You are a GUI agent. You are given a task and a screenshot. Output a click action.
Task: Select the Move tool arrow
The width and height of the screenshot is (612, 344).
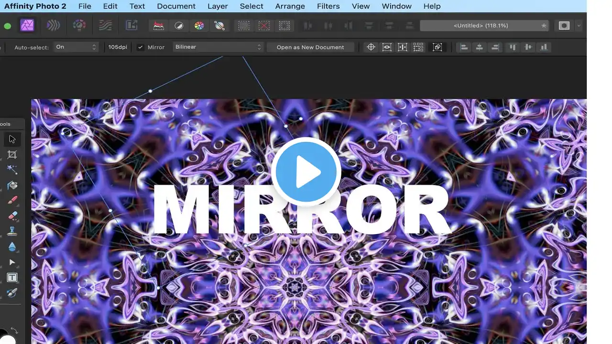12,139
